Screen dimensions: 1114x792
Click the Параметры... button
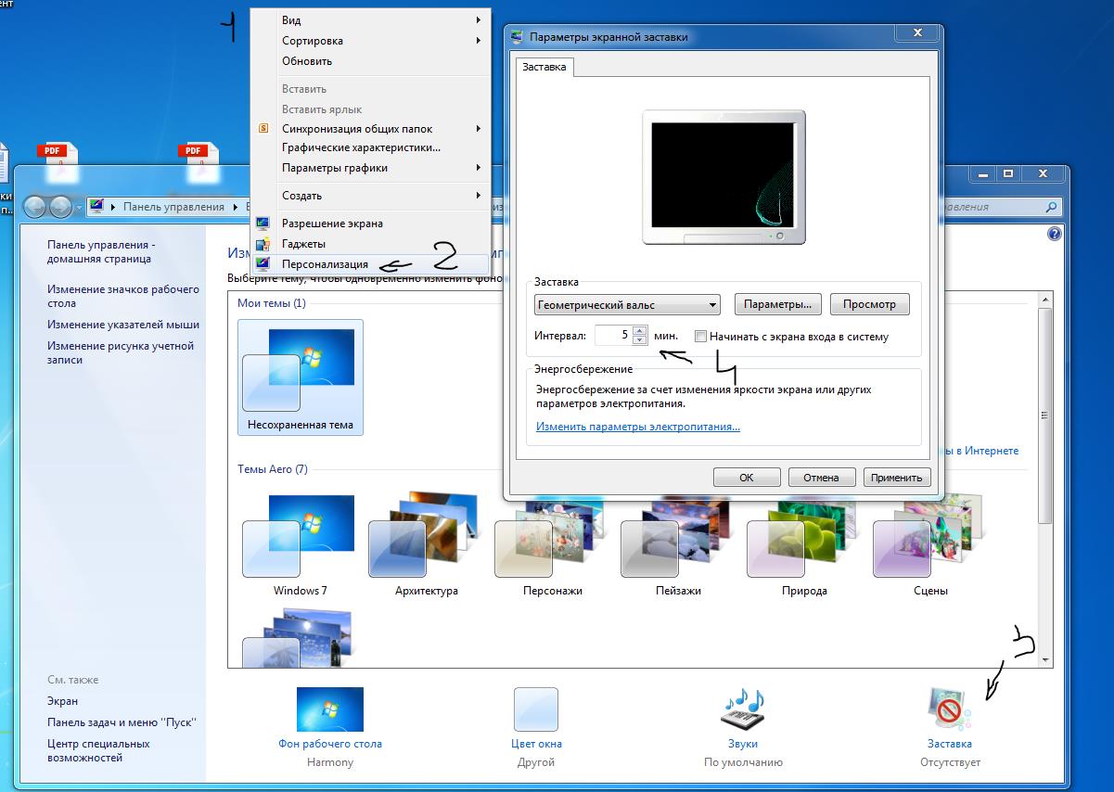click(778, 304)
